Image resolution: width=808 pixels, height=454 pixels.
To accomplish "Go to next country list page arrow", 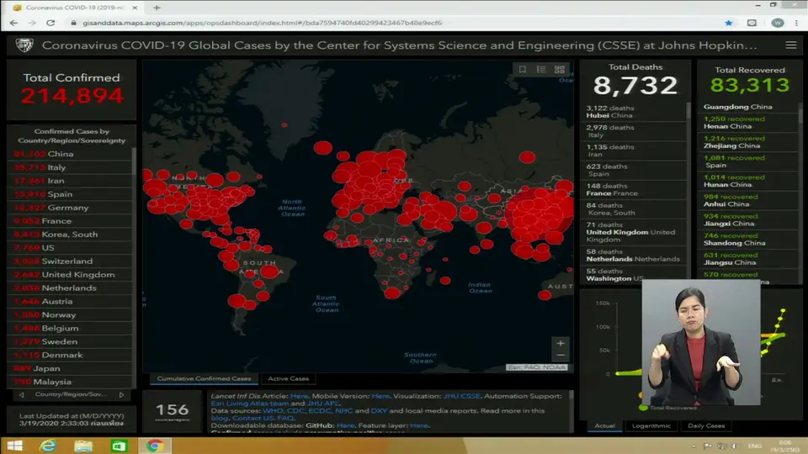I will coord(121,395).
